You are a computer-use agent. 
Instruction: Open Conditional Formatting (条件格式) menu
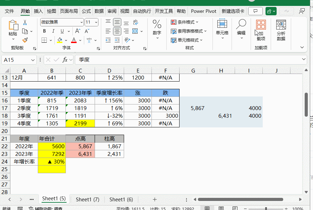point(184,22)
